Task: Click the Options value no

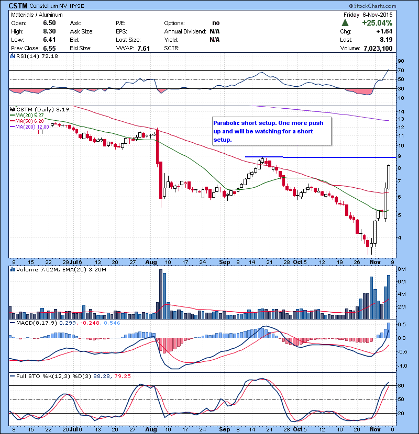Action: click(x=216, y=23)
